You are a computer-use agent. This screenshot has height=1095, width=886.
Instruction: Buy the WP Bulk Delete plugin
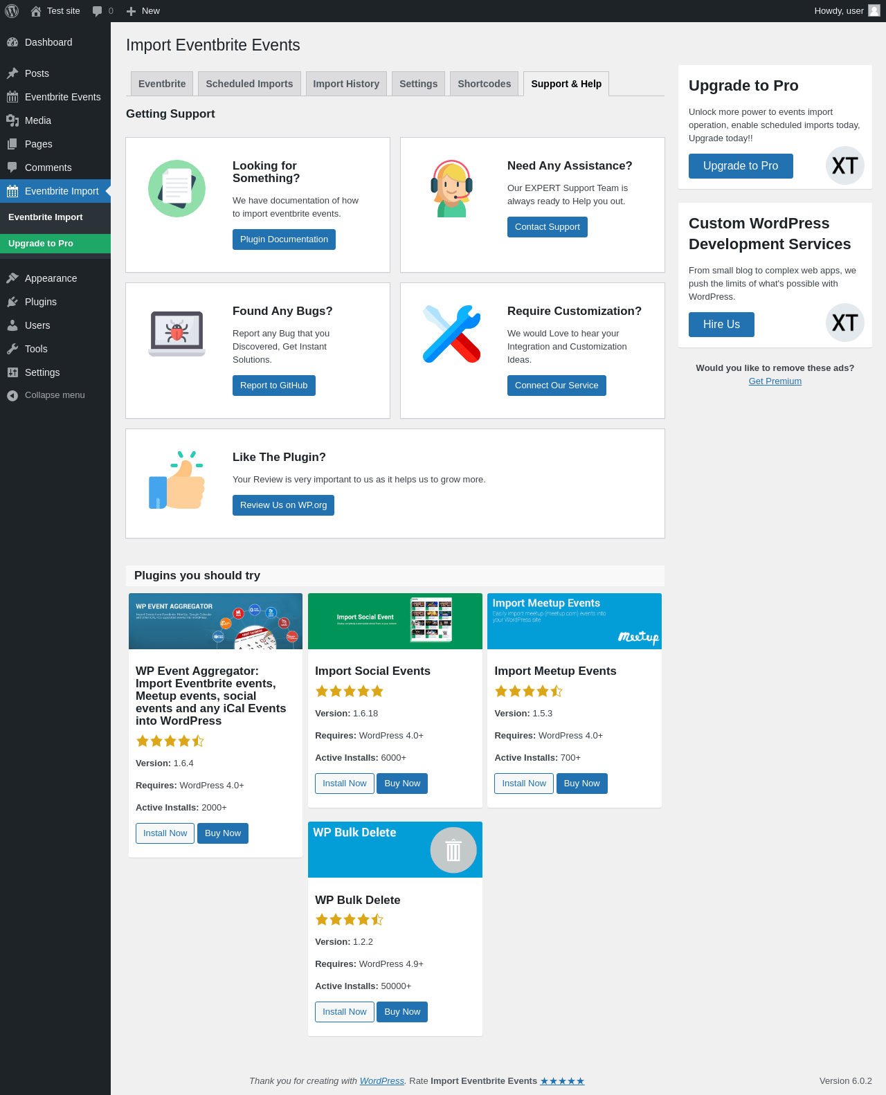coord(402,1012)
